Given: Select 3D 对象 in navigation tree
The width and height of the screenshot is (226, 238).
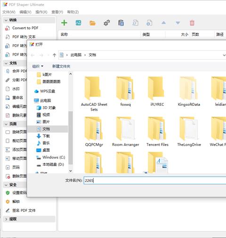Looking at the screenshot, I should tap(46, 108).
